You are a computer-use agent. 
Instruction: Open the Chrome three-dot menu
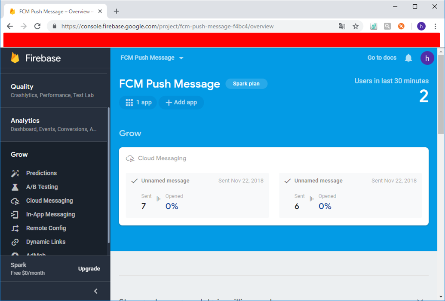point(436,26)
